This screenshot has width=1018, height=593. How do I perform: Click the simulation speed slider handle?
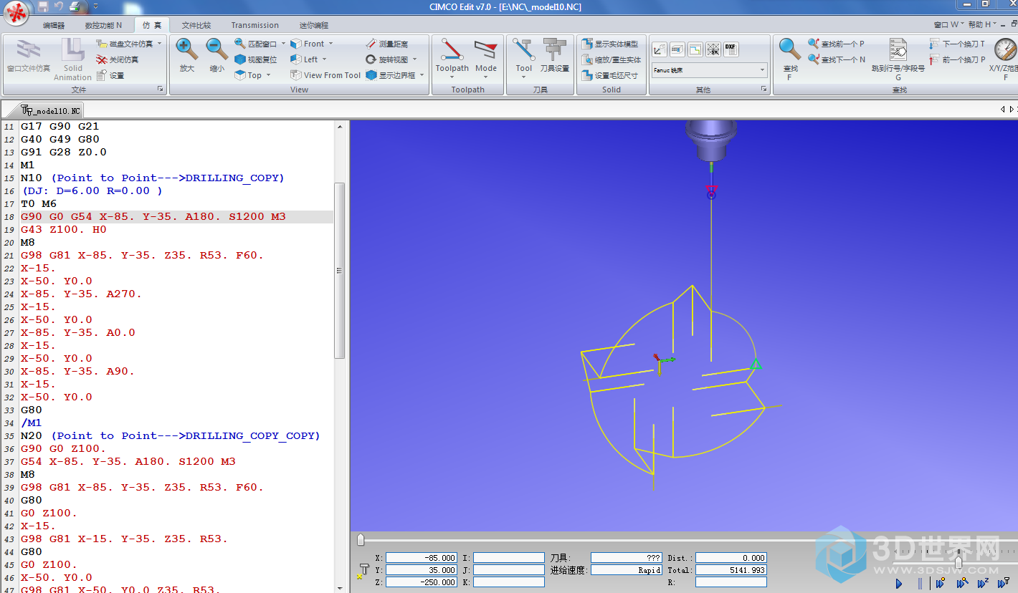tap(958, 563)
